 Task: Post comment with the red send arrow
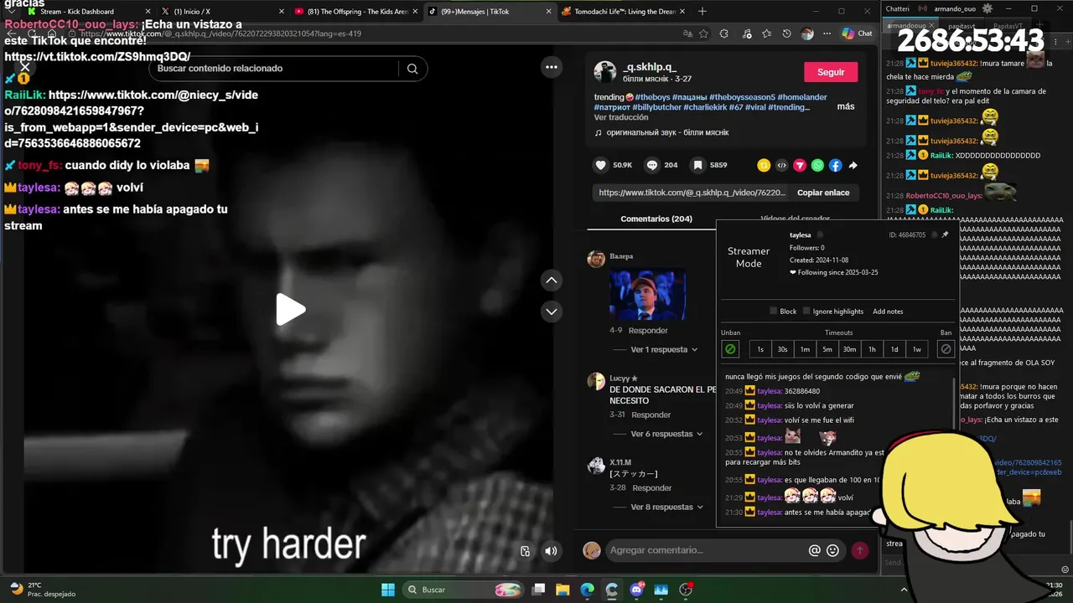860,550
